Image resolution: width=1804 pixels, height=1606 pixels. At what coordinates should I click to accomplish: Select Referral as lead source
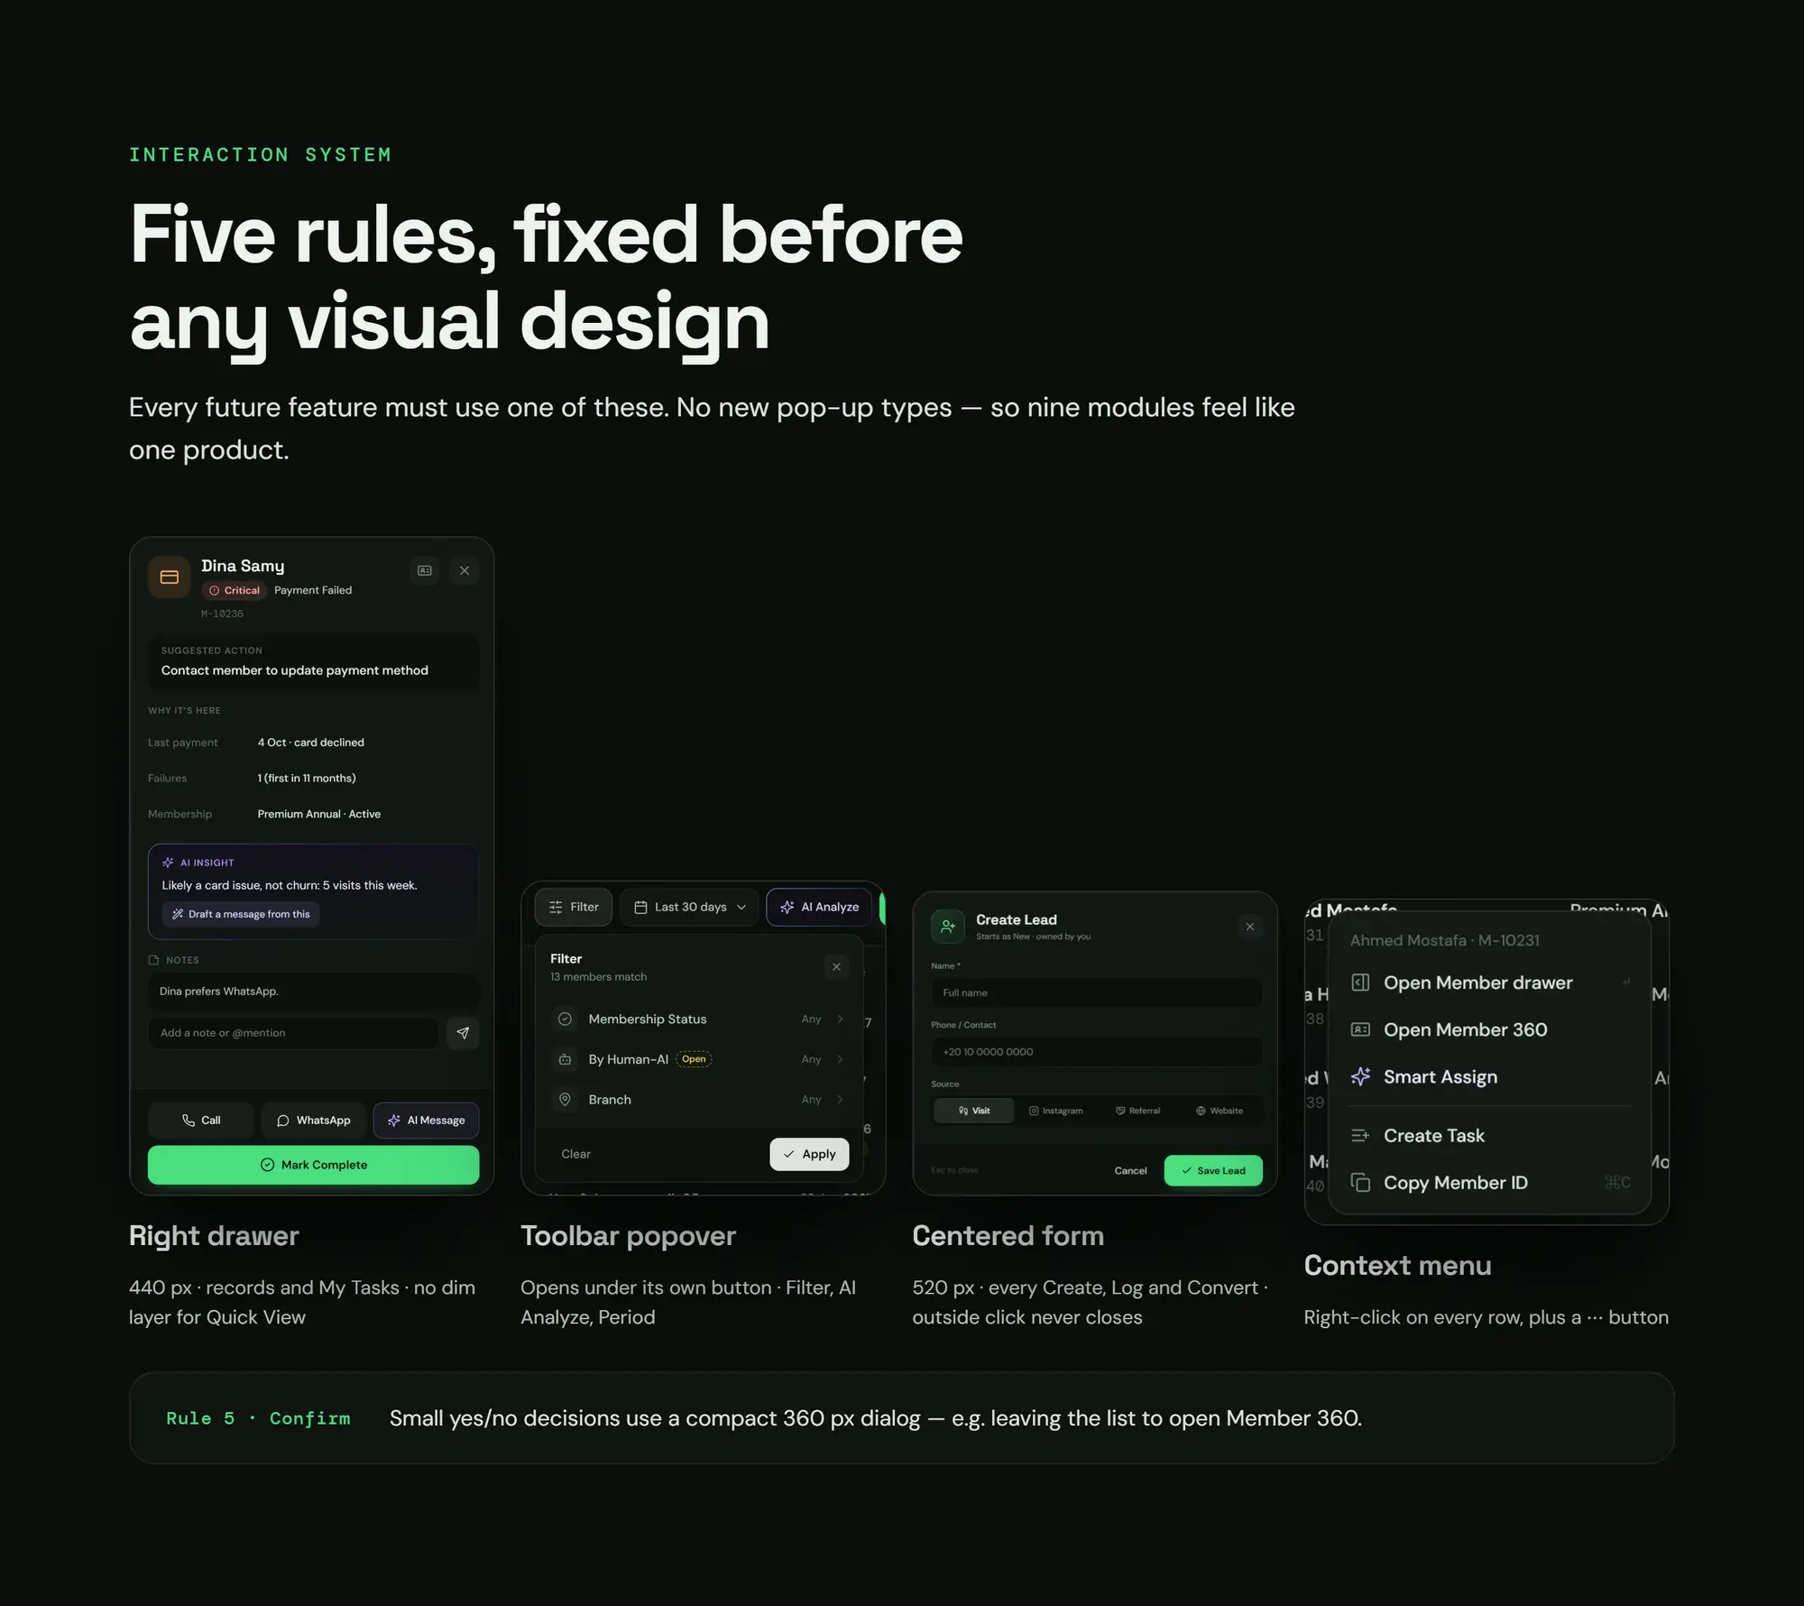(x=1137, y=1111)
